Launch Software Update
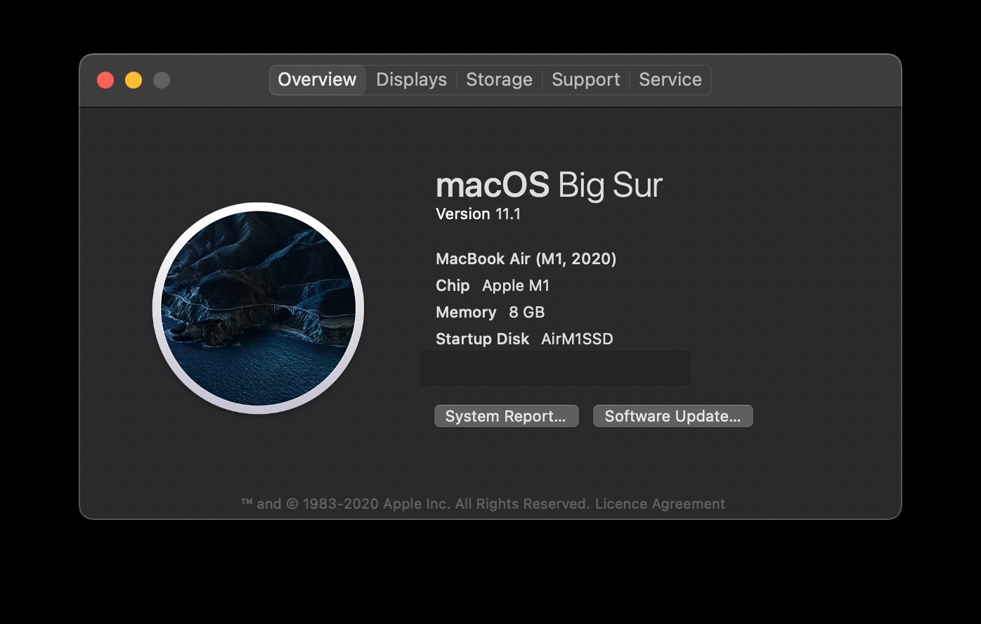 (673, 416)
